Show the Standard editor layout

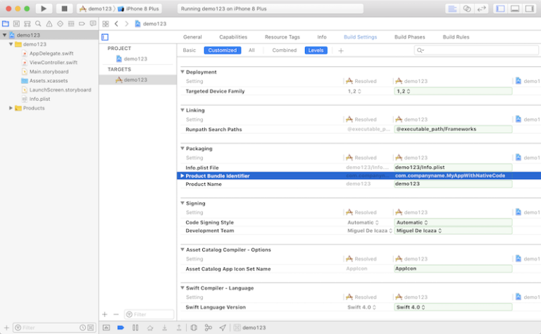452,8
